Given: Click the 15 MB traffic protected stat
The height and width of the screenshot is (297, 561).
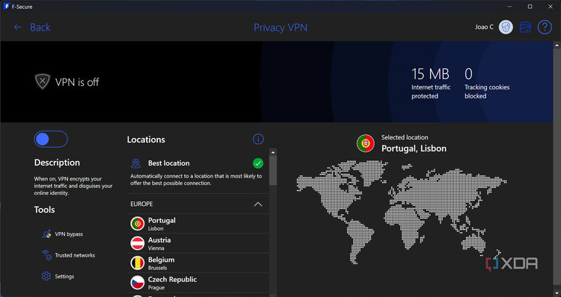Looking at the screenshot, I should click(x=431, y=83).
